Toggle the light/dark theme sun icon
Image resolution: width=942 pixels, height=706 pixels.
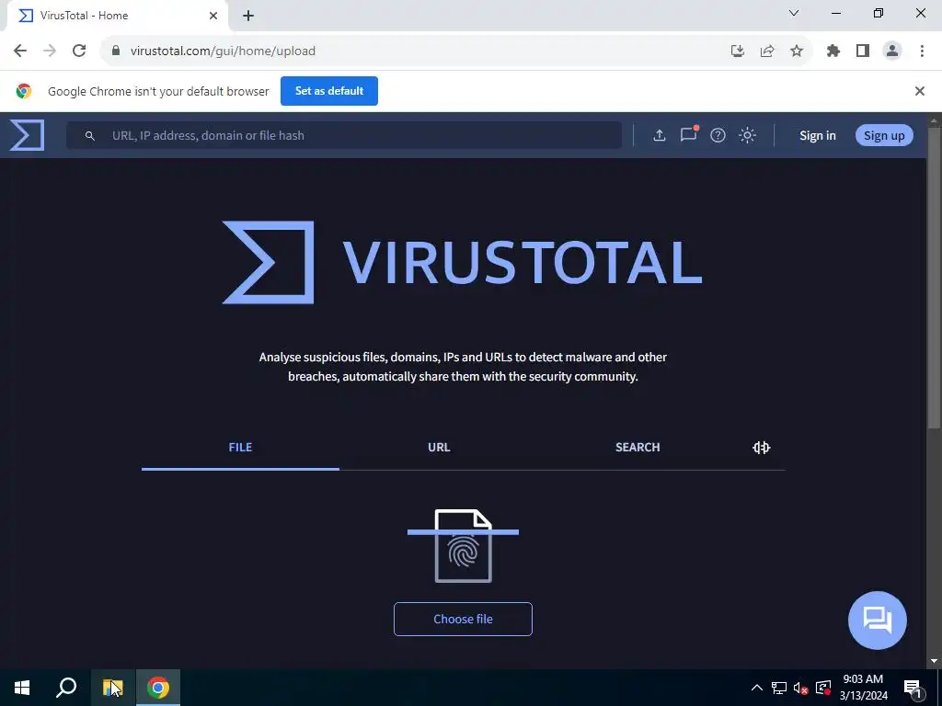(747, 135)
